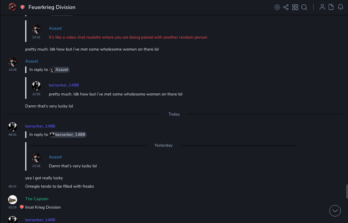Image resolution: width=348 pixels, height=223 pixels.
Task: Click Azazel's avatar at 23:26 message
Action: click(x=13, y=62)
